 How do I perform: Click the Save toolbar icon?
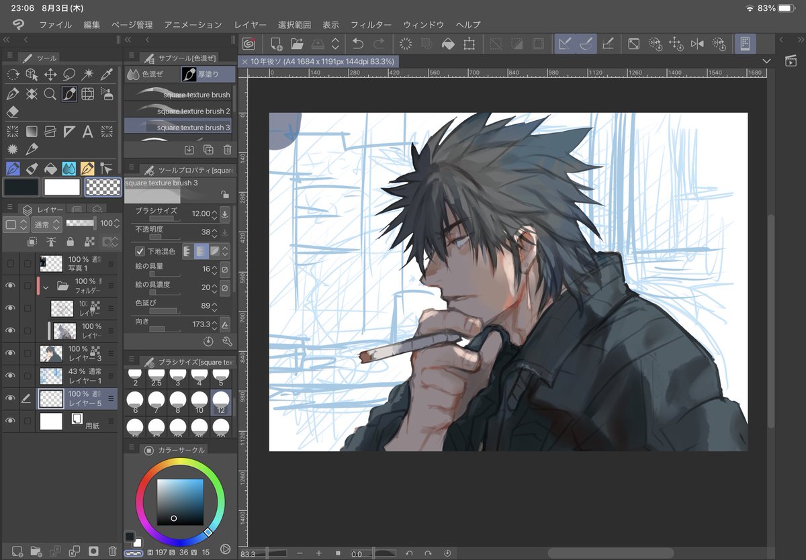[318, 44]
